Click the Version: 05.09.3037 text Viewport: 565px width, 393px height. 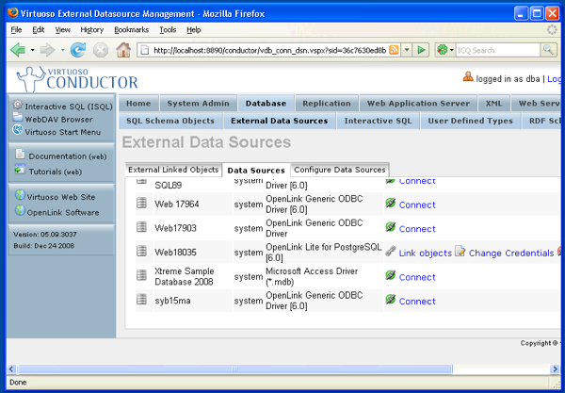(x=45, y=235)
